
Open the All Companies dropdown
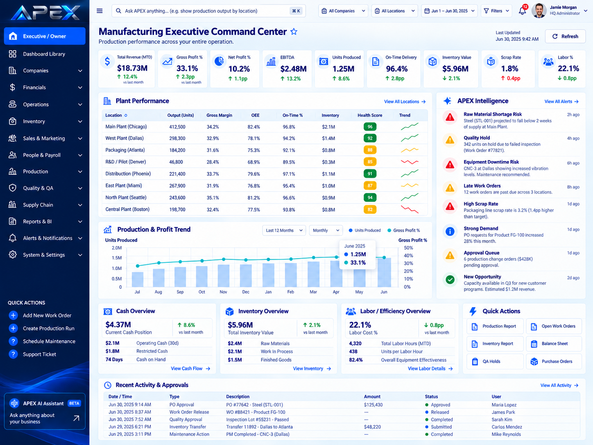343,11
